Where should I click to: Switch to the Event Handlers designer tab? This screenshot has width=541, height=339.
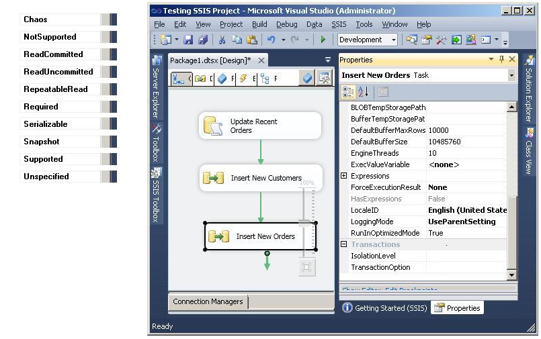coord(247,79)
